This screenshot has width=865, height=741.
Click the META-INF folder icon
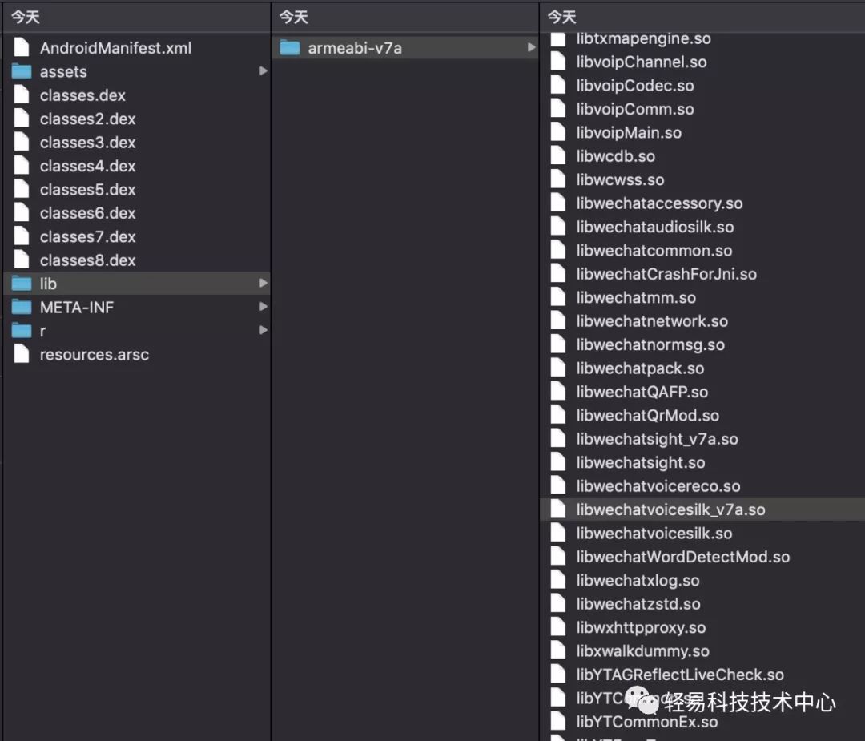pyautogui.click(x=22, y=307)
